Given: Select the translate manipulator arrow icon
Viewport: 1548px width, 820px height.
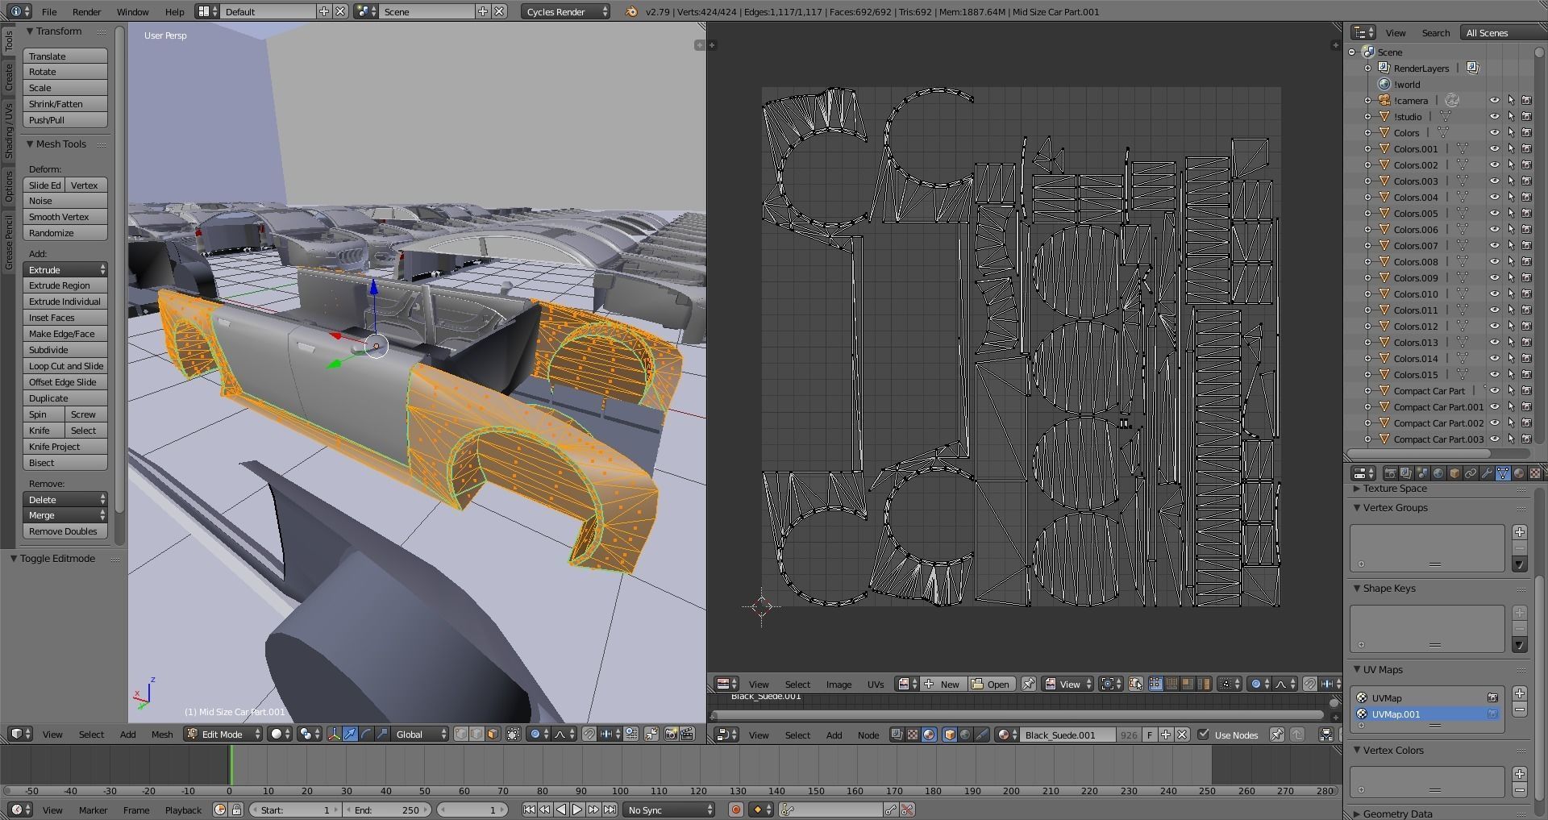Looking at the screenshot, I should [350, 735].
